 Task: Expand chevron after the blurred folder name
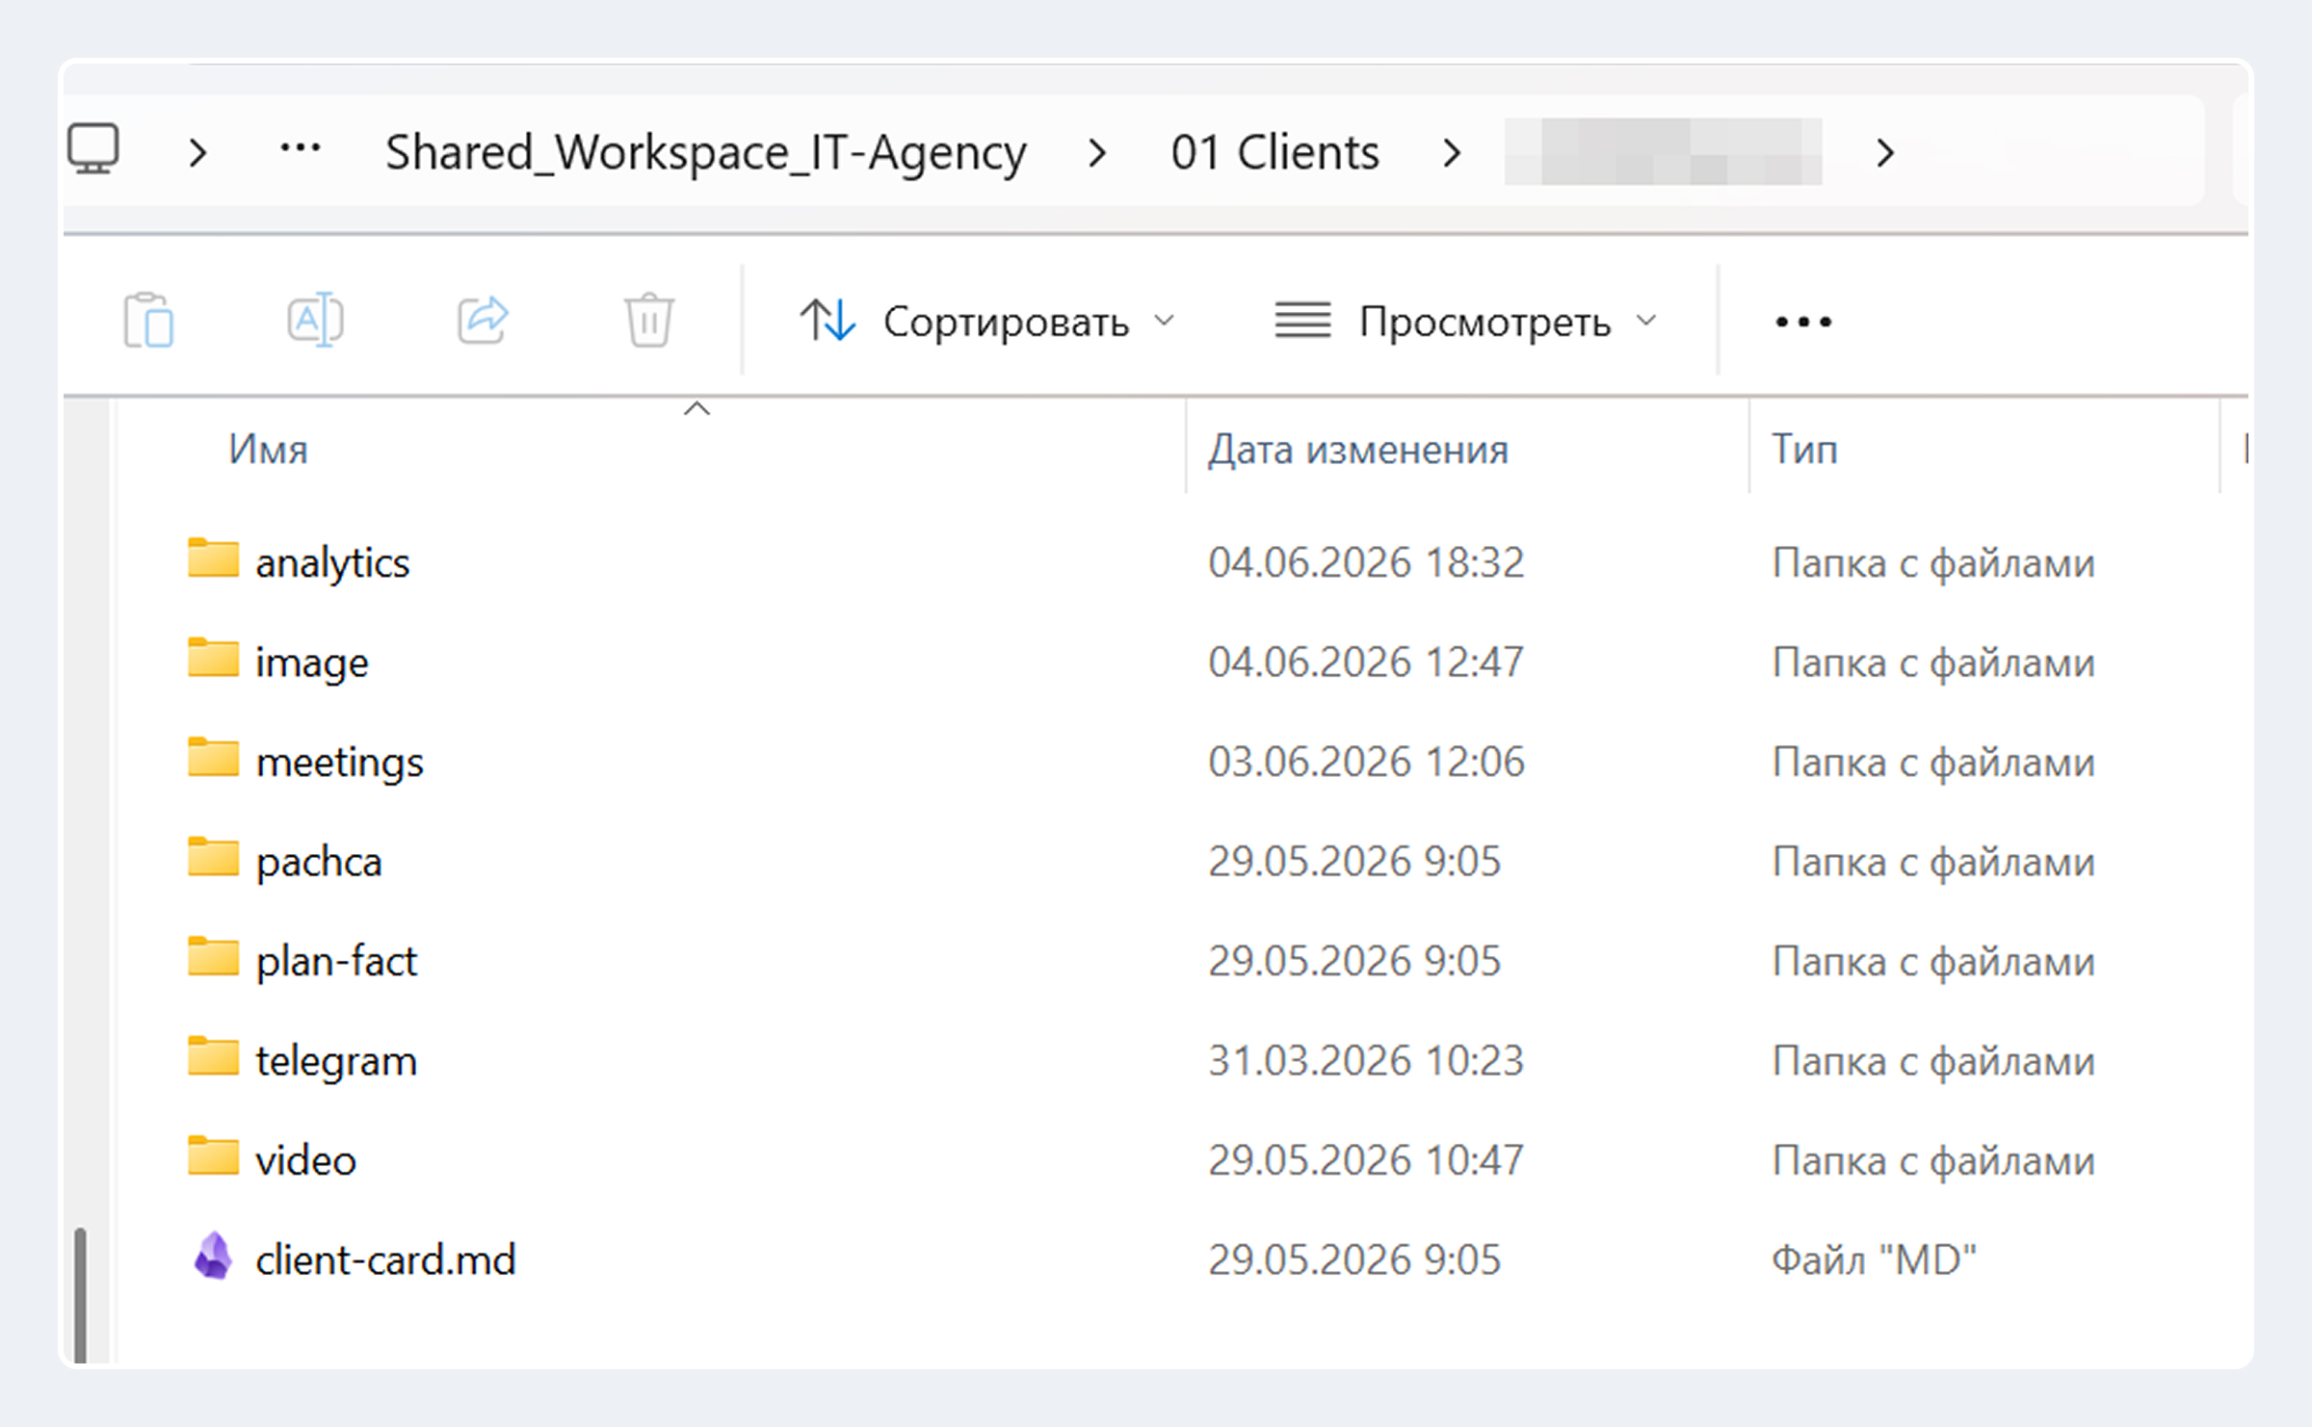coord(1885,152)
